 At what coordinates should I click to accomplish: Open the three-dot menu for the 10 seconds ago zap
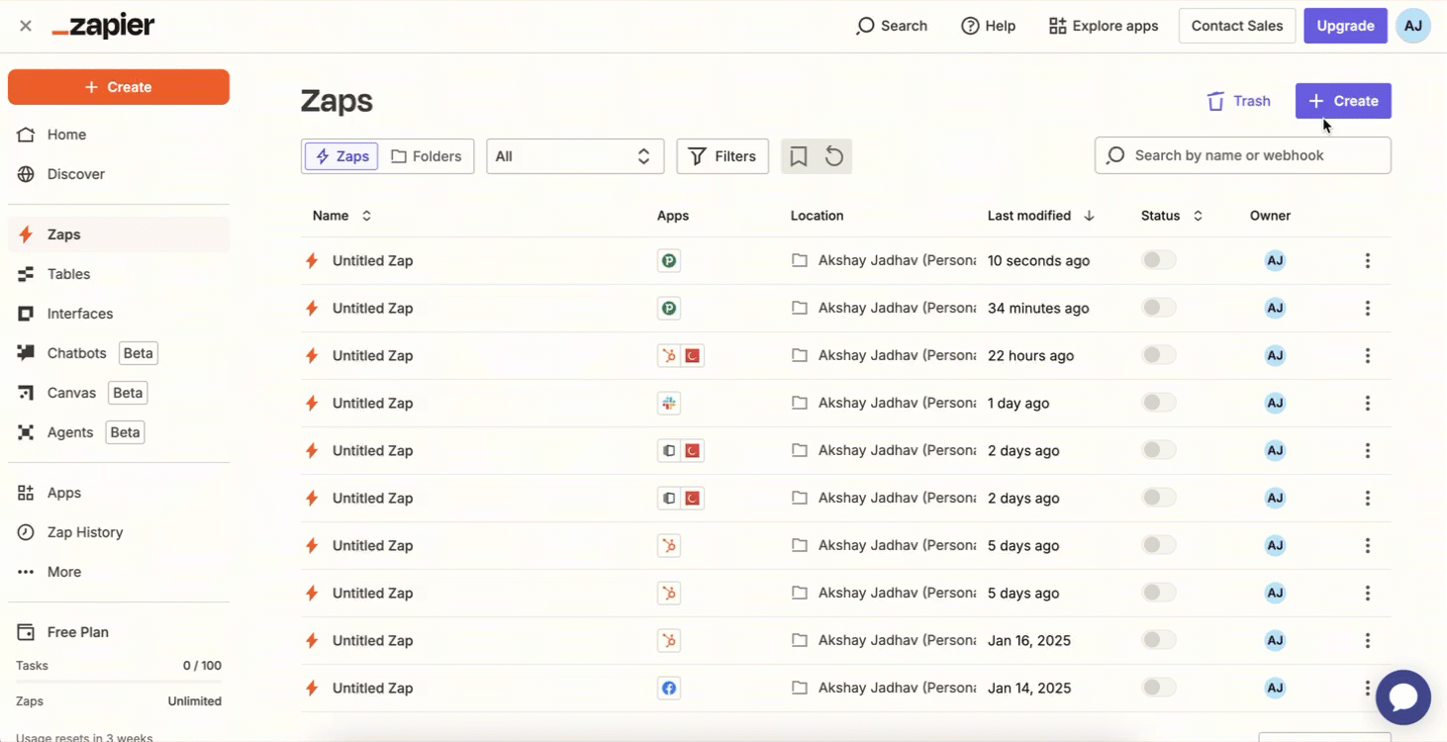pyautogui.click(x=1368, y=261)
